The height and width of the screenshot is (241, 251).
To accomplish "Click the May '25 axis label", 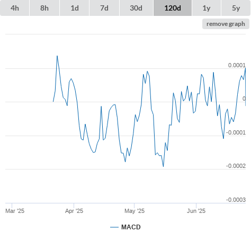I will 135,211.
